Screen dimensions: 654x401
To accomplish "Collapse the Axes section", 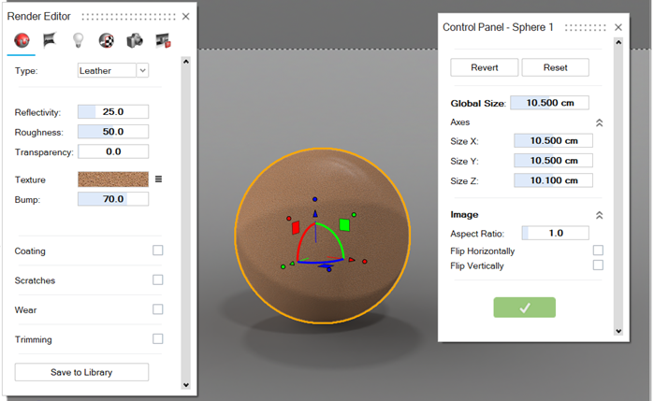I will (x=599, y=122).
